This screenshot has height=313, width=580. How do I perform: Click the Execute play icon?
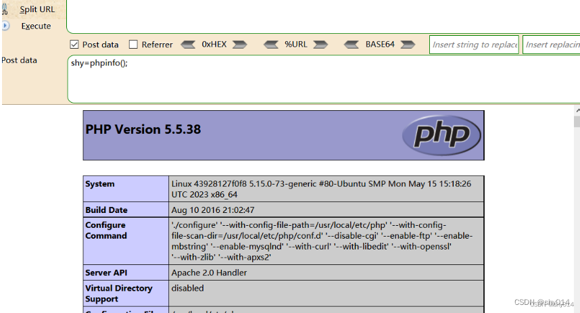pyautogui.click(x=5, y=26)
